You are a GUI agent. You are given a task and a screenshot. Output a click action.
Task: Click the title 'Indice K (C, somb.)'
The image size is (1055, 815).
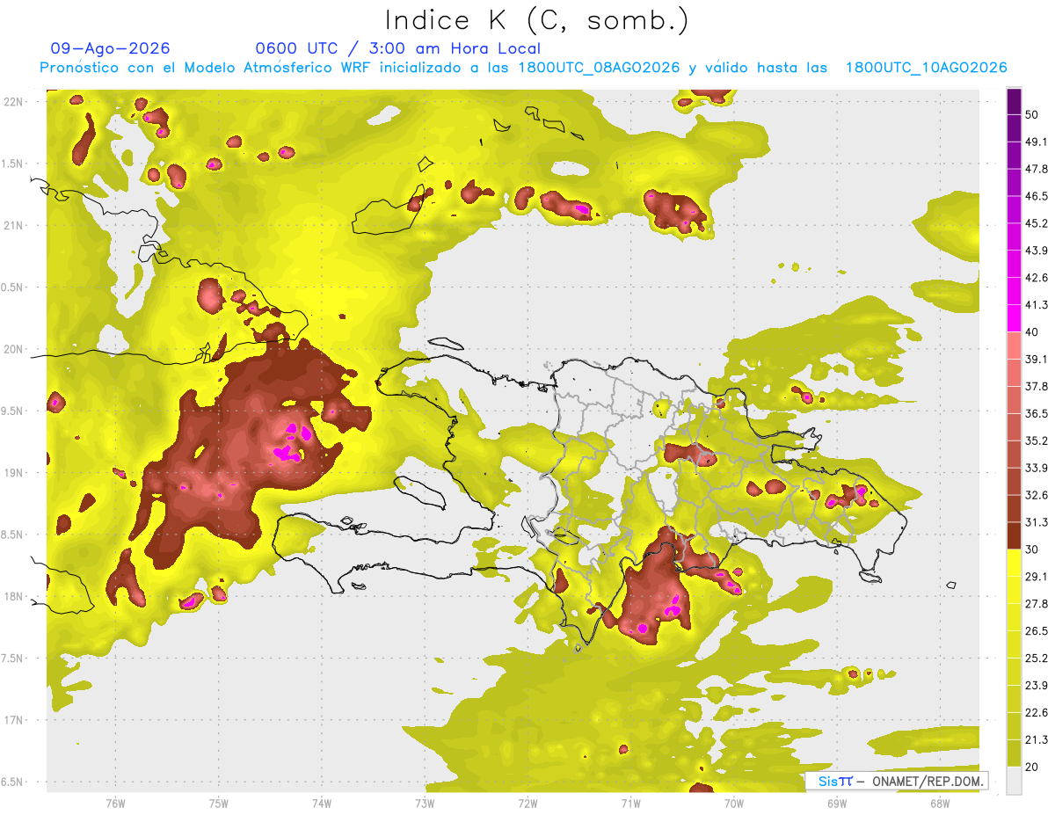point(536,20)
